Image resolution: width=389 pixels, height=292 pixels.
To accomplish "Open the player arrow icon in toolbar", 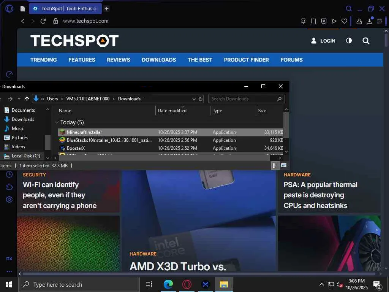I will coord(334,21).
